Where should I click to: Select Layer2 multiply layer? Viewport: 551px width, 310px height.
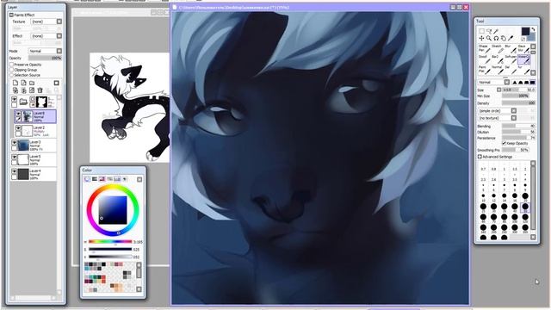(x=35, y=131)
